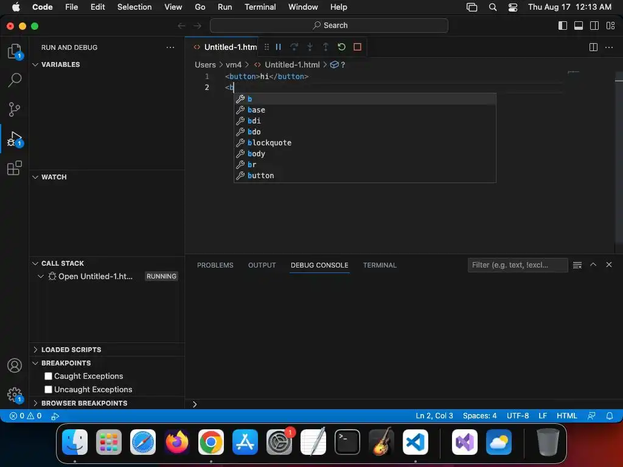Open the Manage gear icon
Viewport: 623px width, 467px height.
pos(15,395)
